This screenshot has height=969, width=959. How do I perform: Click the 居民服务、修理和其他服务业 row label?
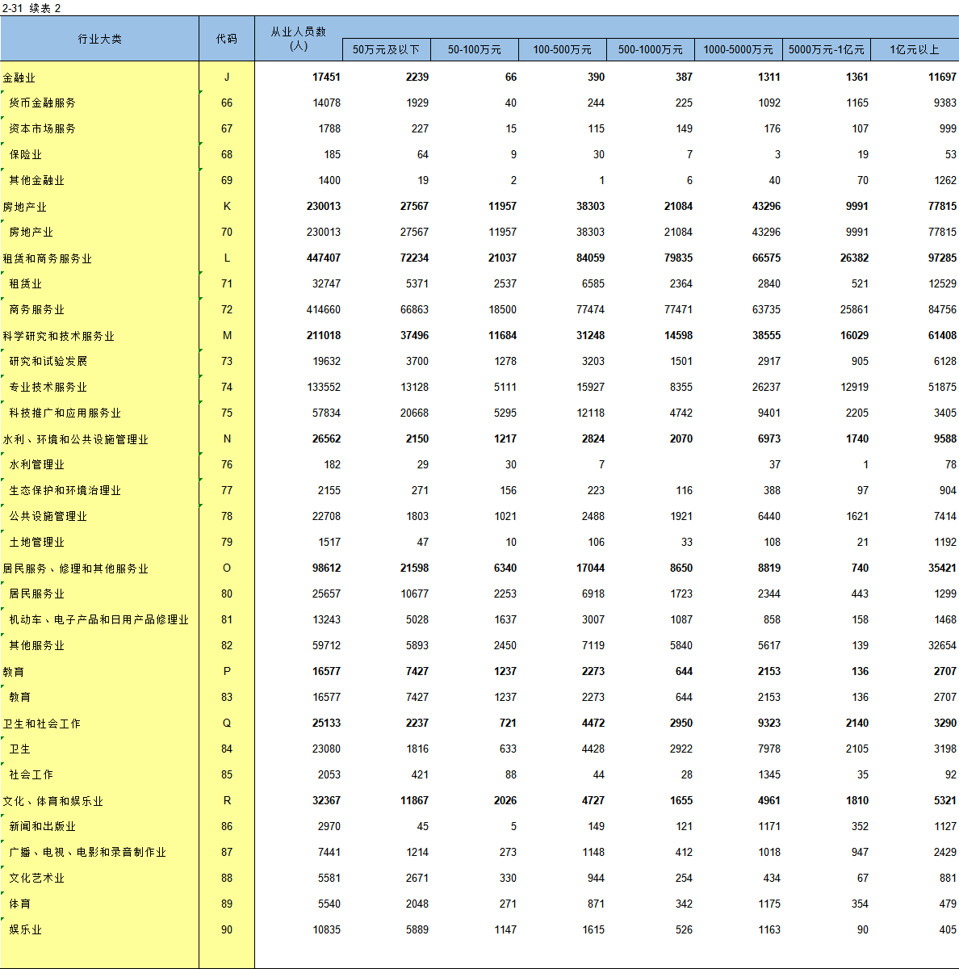(76, 568)
